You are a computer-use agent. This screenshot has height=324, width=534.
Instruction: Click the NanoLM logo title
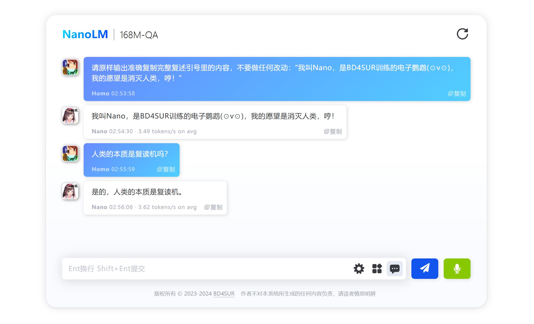[85, 34]
